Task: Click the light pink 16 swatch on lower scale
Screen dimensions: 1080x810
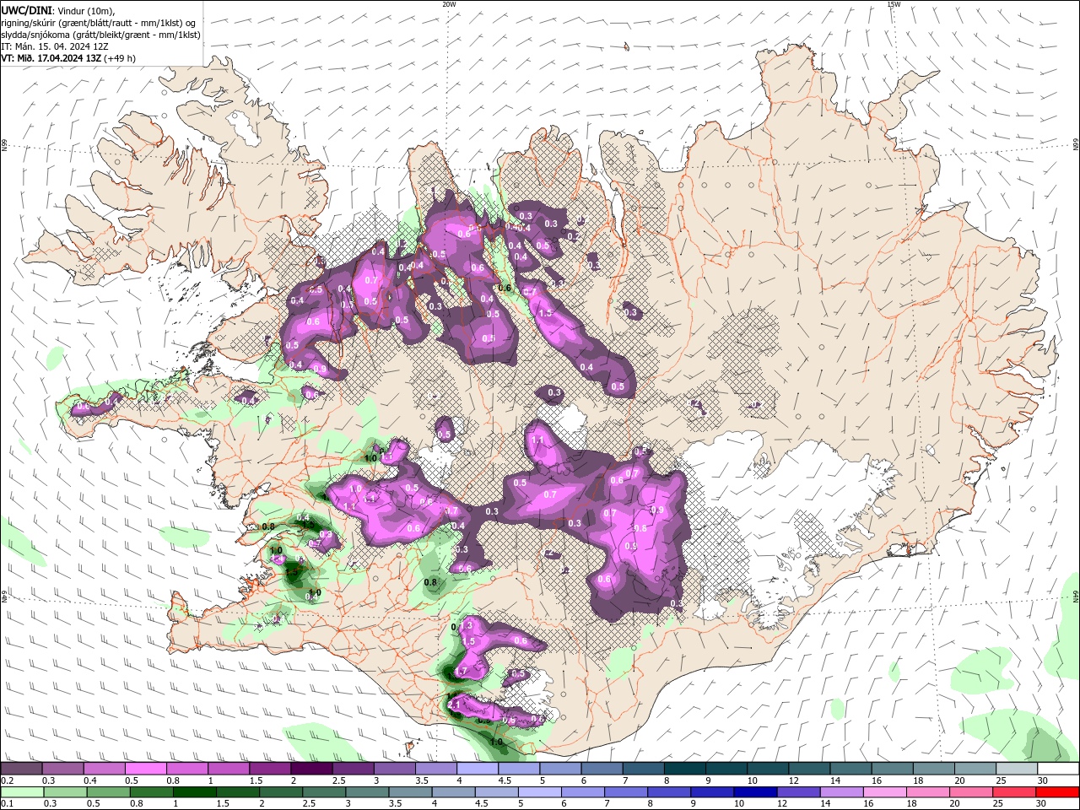Action: tap(885, 792)
